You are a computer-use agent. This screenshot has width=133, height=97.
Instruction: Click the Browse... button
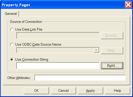coord(112,36)
